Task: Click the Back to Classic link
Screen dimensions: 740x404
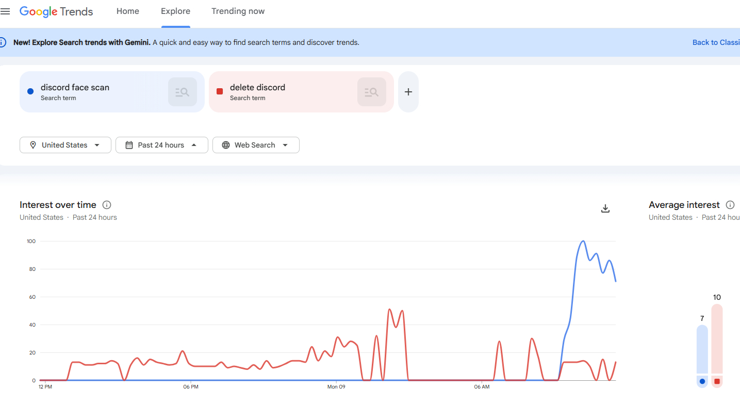Action: tap(716, 42)
